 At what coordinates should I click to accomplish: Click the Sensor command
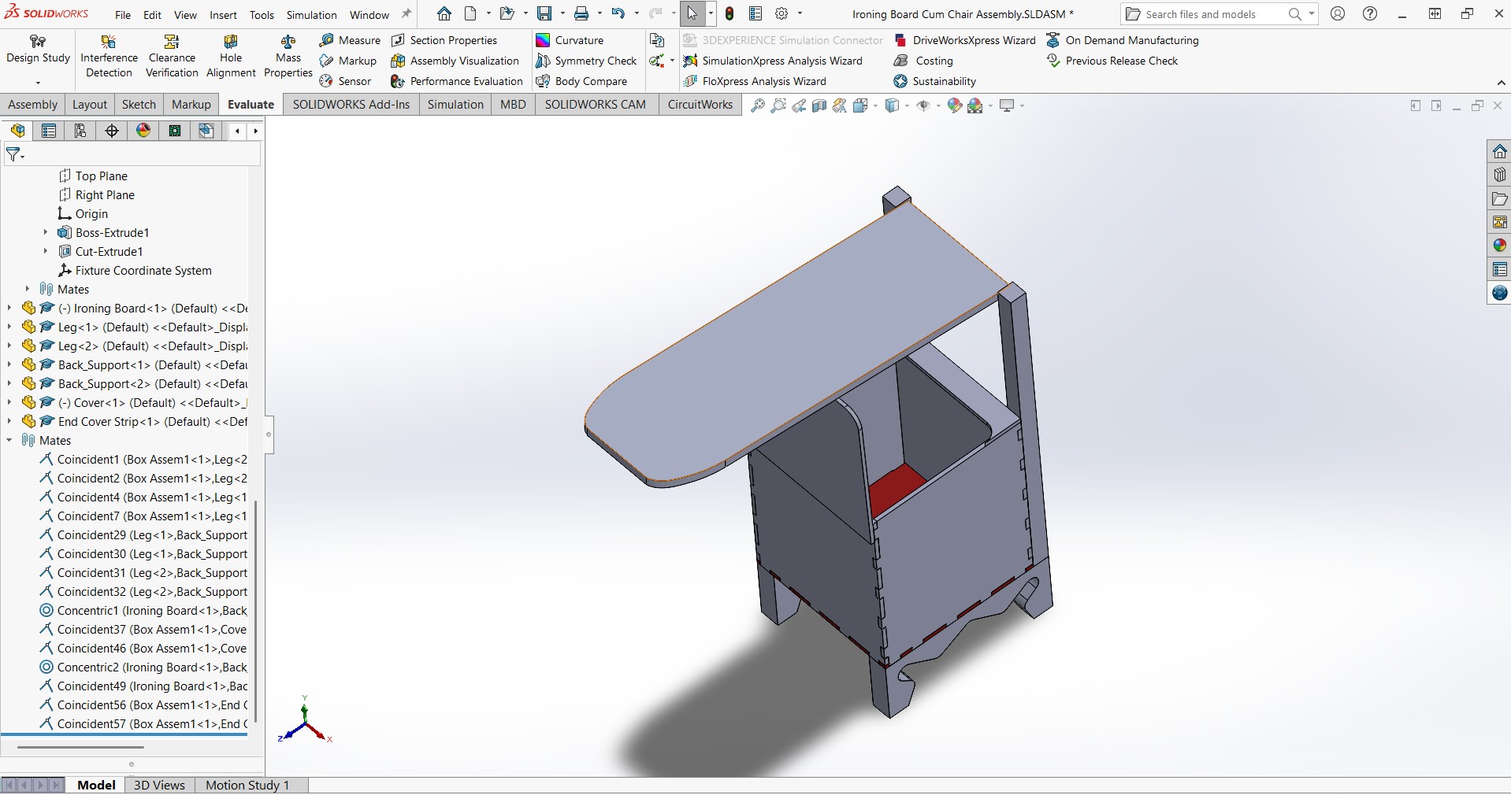click(345, 81)
